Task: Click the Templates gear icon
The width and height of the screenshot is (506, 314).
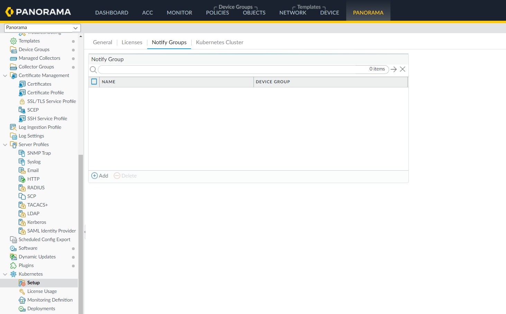Action: [13, 41]
